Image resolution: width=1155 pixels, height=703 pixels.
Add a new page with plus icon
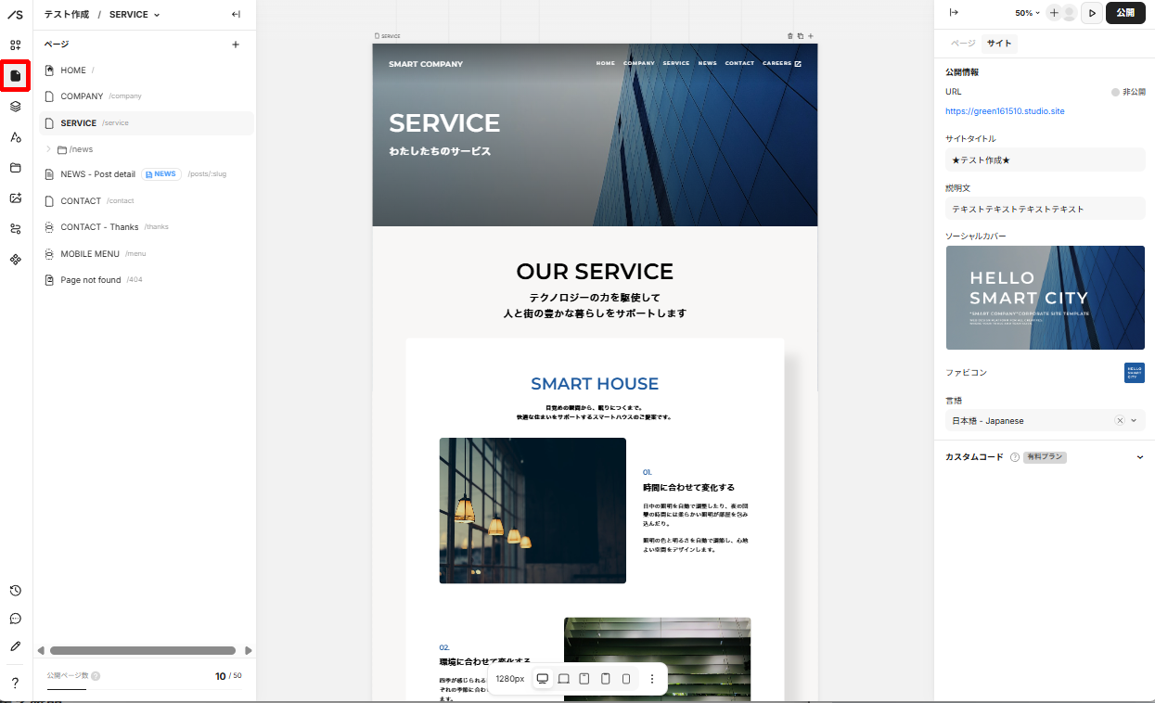coord(236,45)
